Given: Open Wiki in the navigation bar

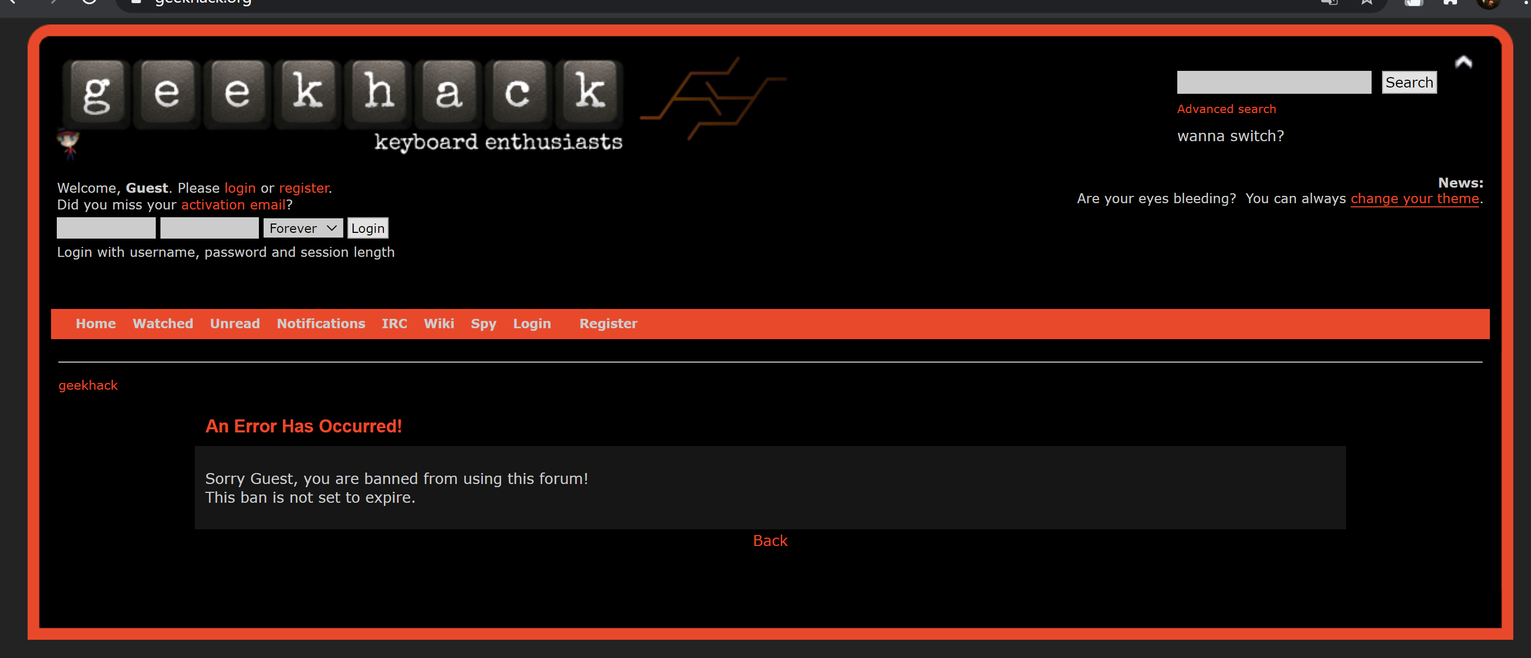Looking at the screenshot, I should click(x=439, y=324).
